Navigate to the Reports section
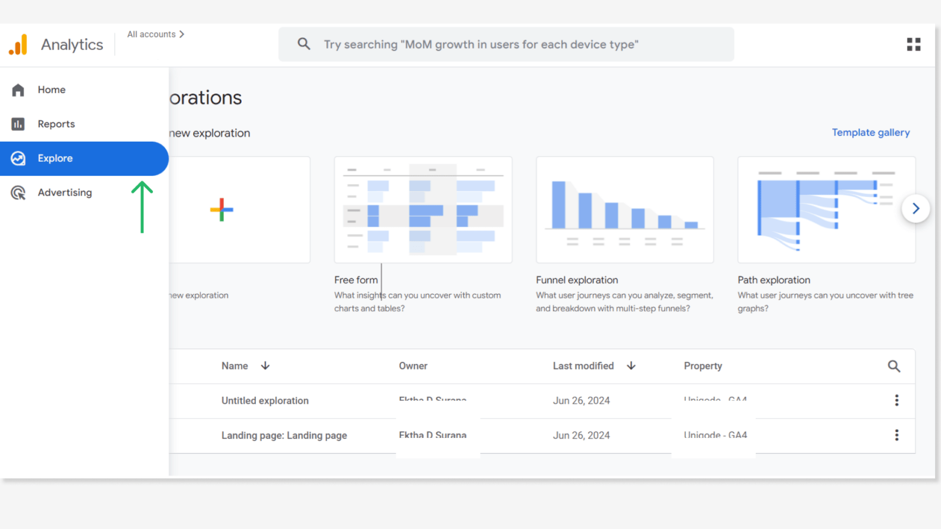 [56, 123]
